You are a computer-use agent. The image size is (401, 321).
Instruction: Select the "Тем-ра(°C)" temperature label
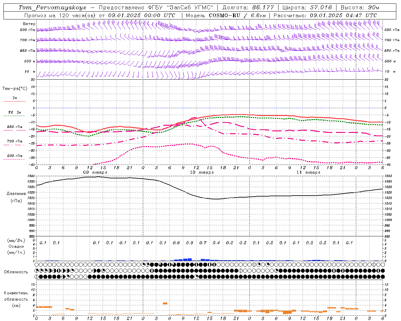[15, 88]
